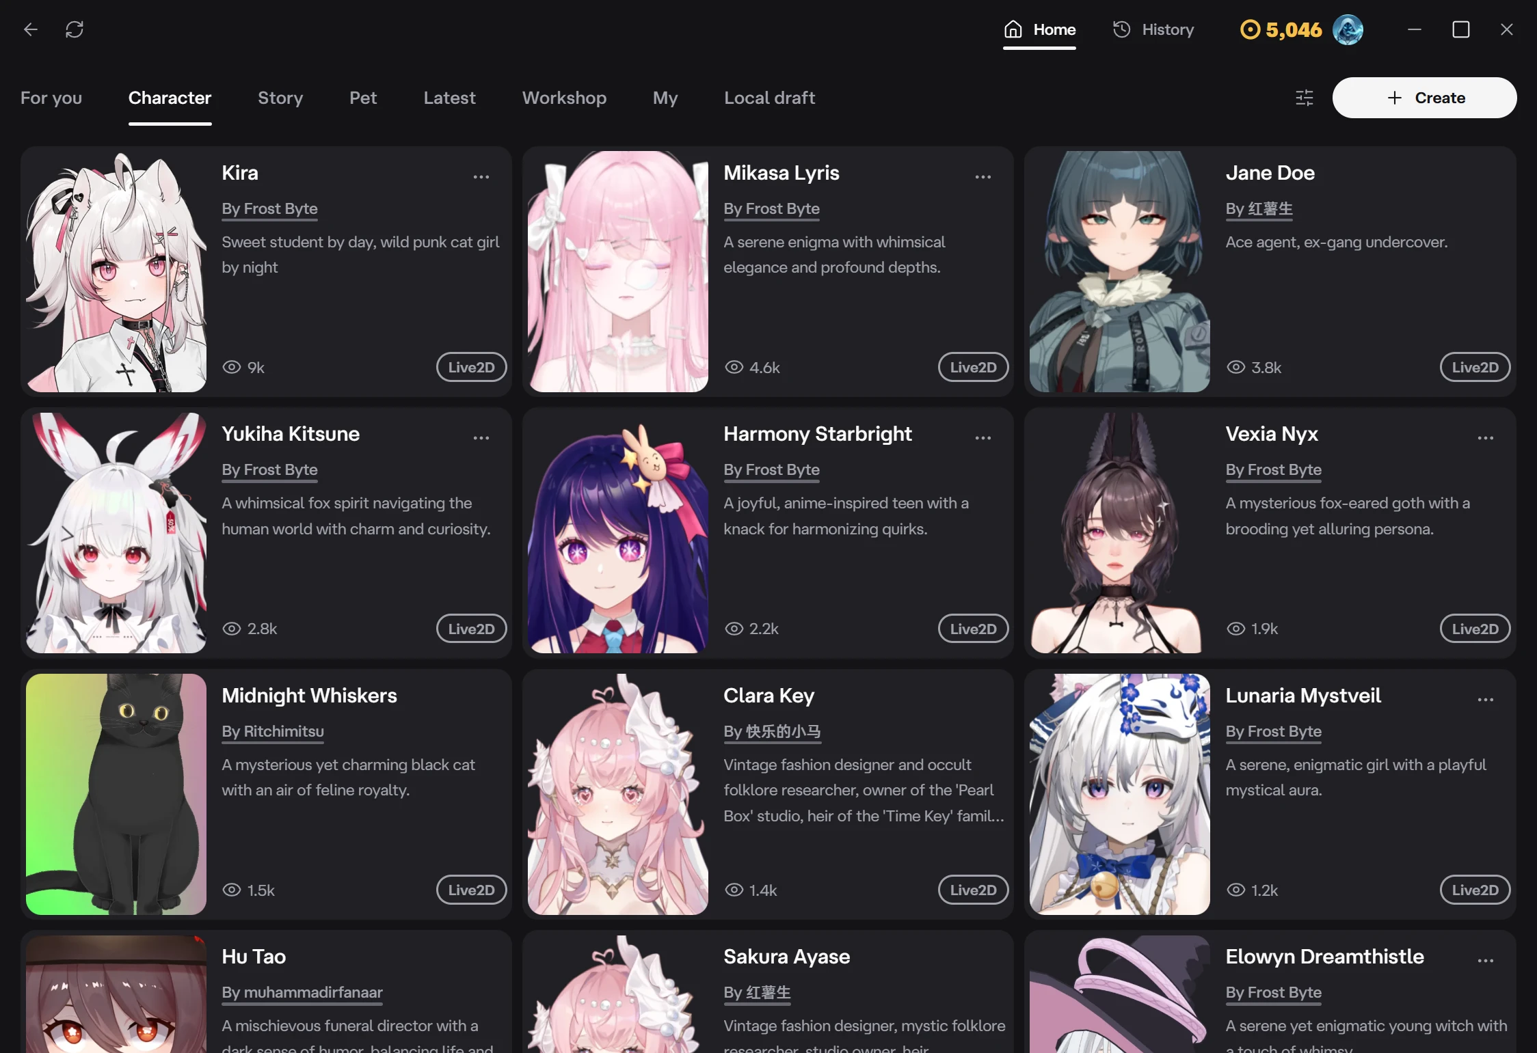Open the History page
The height and width of the screenshot is (1053, 1537).
point(1153,29)
